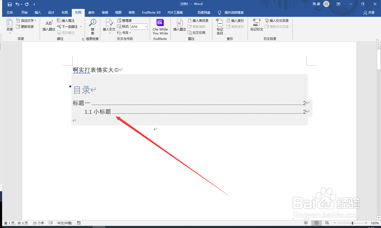
Task: Open 百度网盘 tab
Action: [x=204, y=13]
